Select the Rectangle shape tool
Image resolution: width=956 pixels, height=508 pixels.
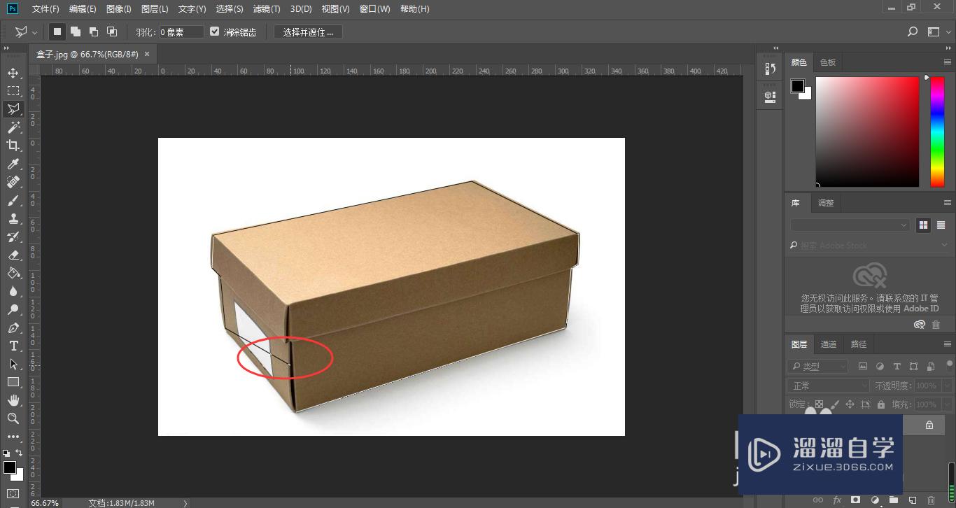(x=13, y=382)
